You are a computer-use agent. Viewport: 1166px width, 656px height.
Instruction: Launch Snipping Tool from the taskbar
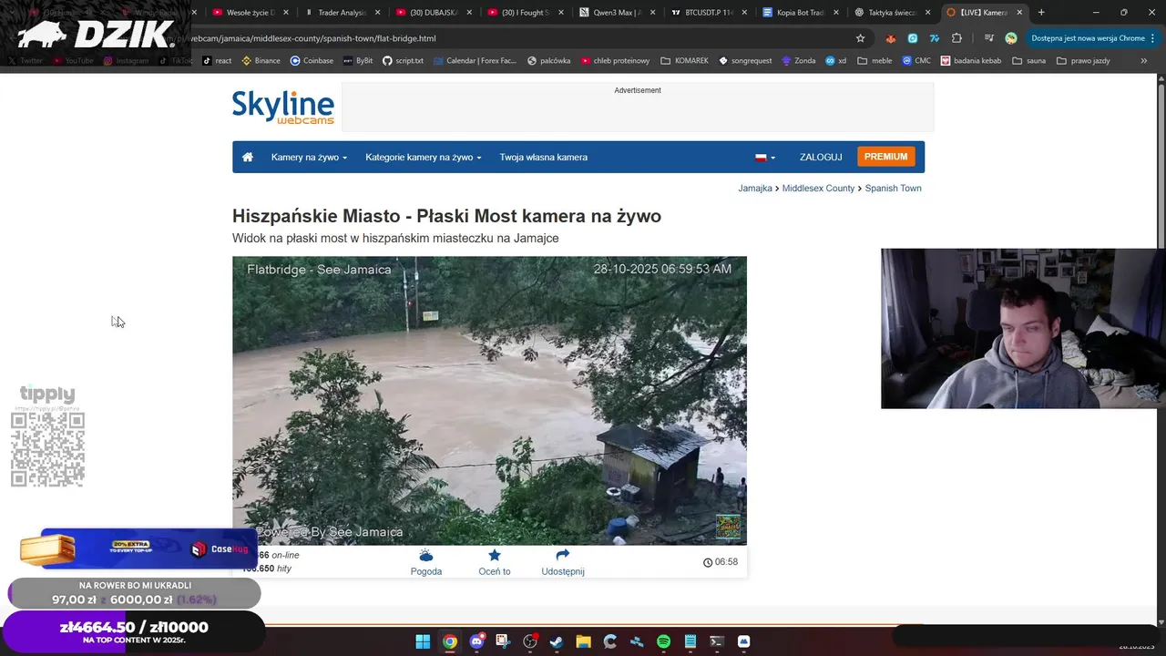(x=503, y=641)
